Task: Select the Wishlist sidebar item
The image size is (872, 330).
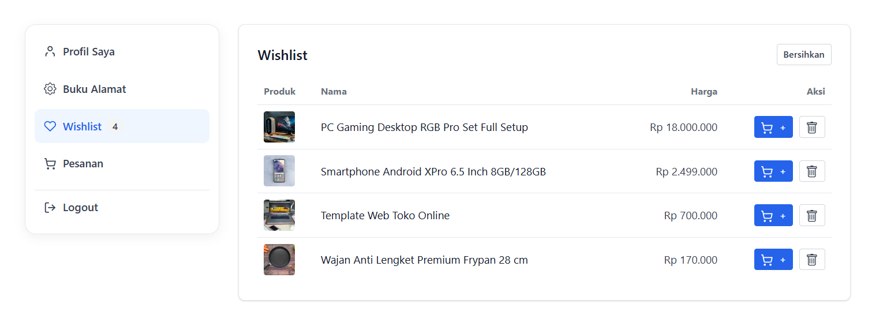Action: (122, 126)
